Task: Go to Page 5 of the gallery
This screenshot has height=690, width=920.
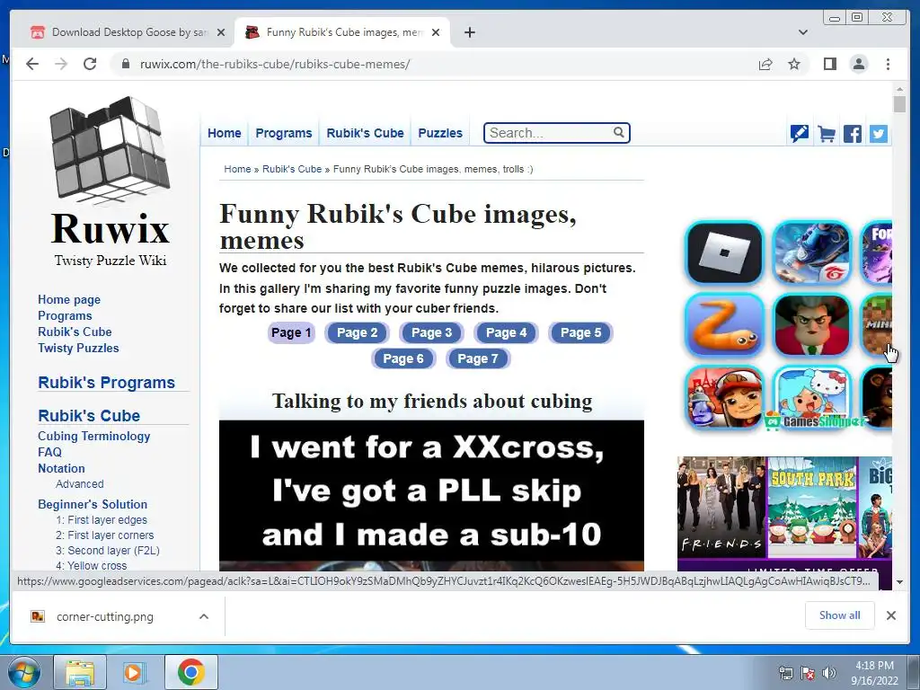Action: tap(580, 332)
